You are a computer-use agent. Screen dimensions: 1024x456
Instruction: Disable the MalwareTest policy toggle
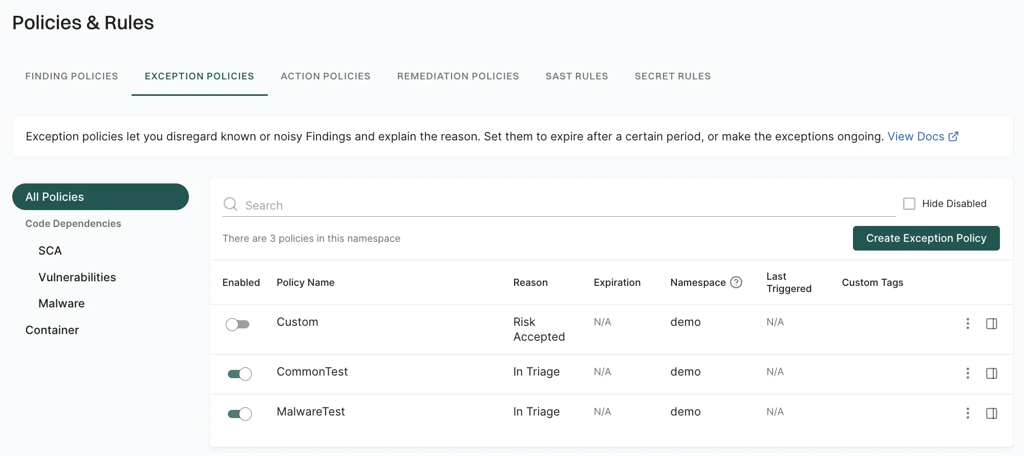pos(240,414)
